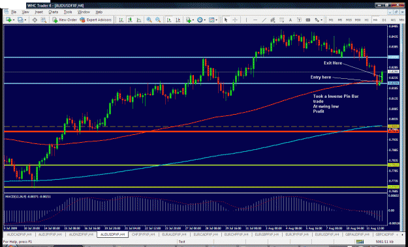
Task: Switch to line chart display
Action: (x=138, y=20)
